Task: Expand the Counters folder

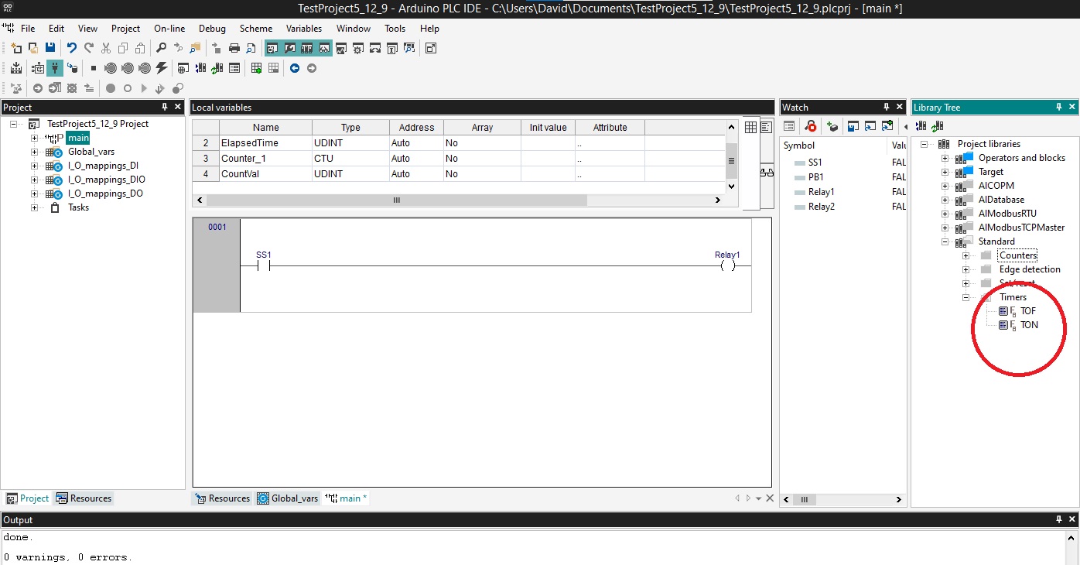Action: (x=966, y=255)
